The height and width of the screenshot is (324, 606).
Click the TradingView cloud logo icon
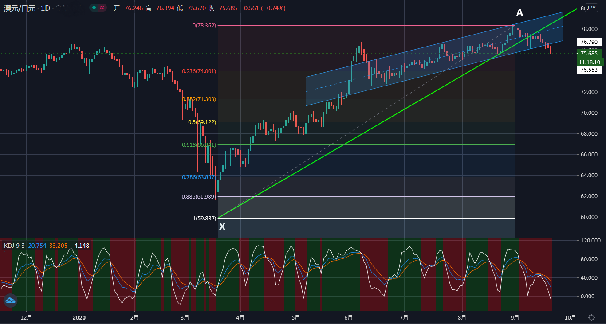coord(10,301)
